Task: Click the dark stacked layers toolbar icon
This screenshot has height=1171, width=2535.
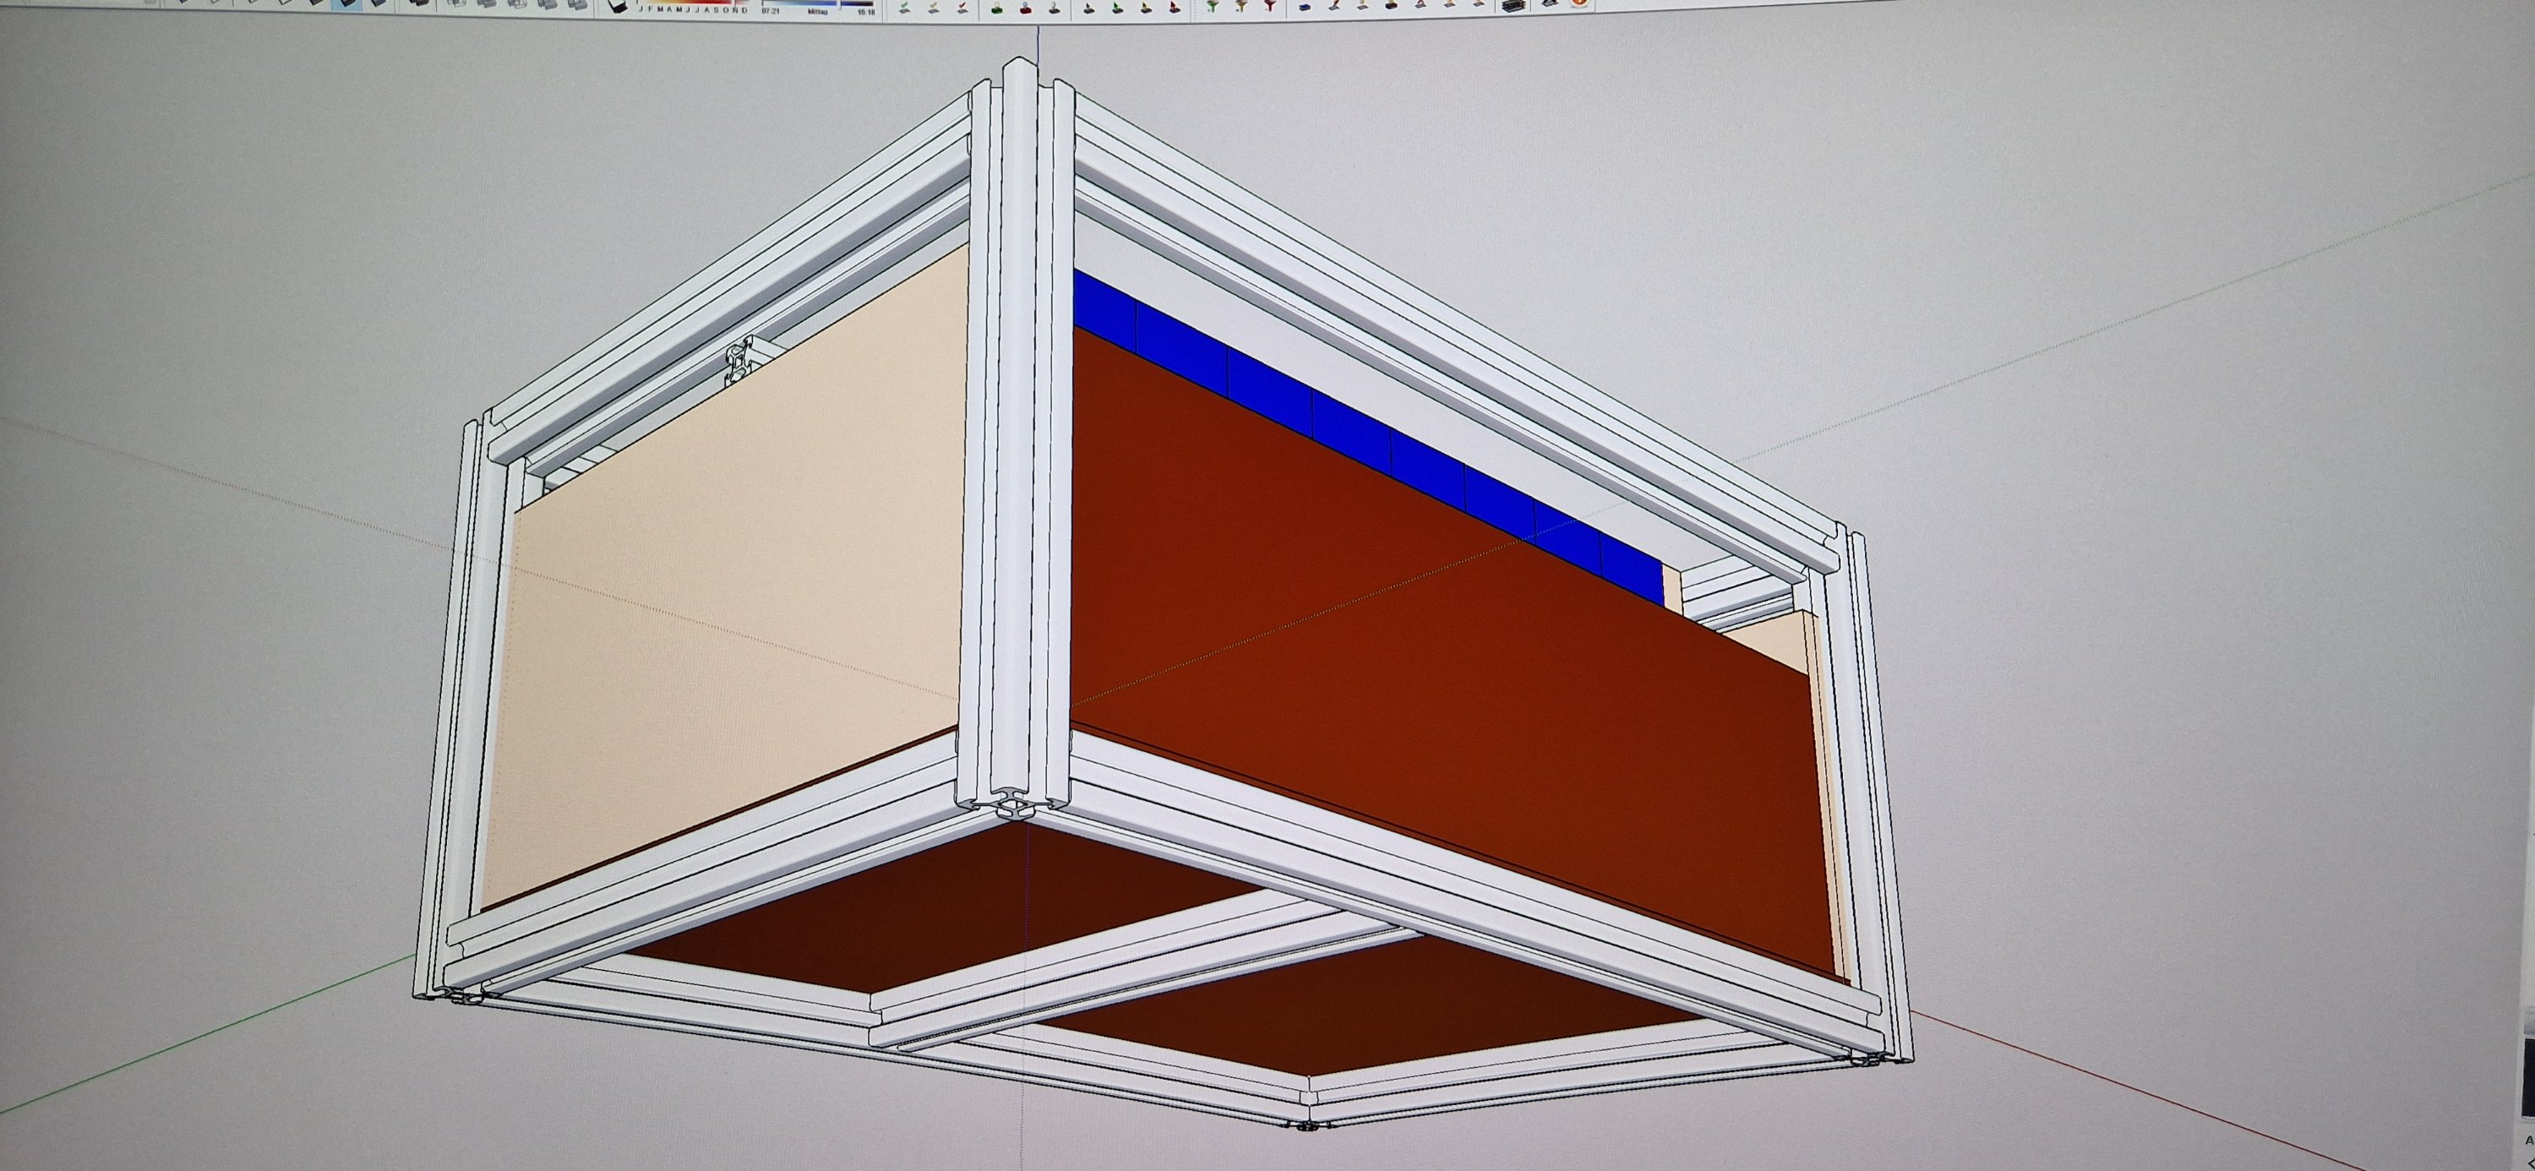Action: [x=1513, y=6]
